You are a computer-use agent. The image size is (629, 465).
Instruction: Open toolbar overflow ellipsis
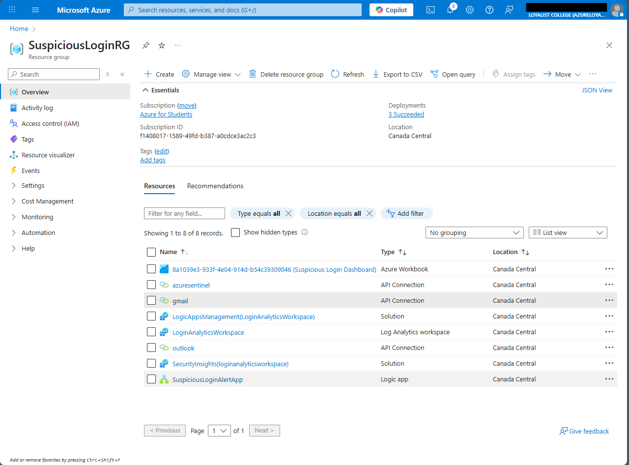(x=593, y=74)
